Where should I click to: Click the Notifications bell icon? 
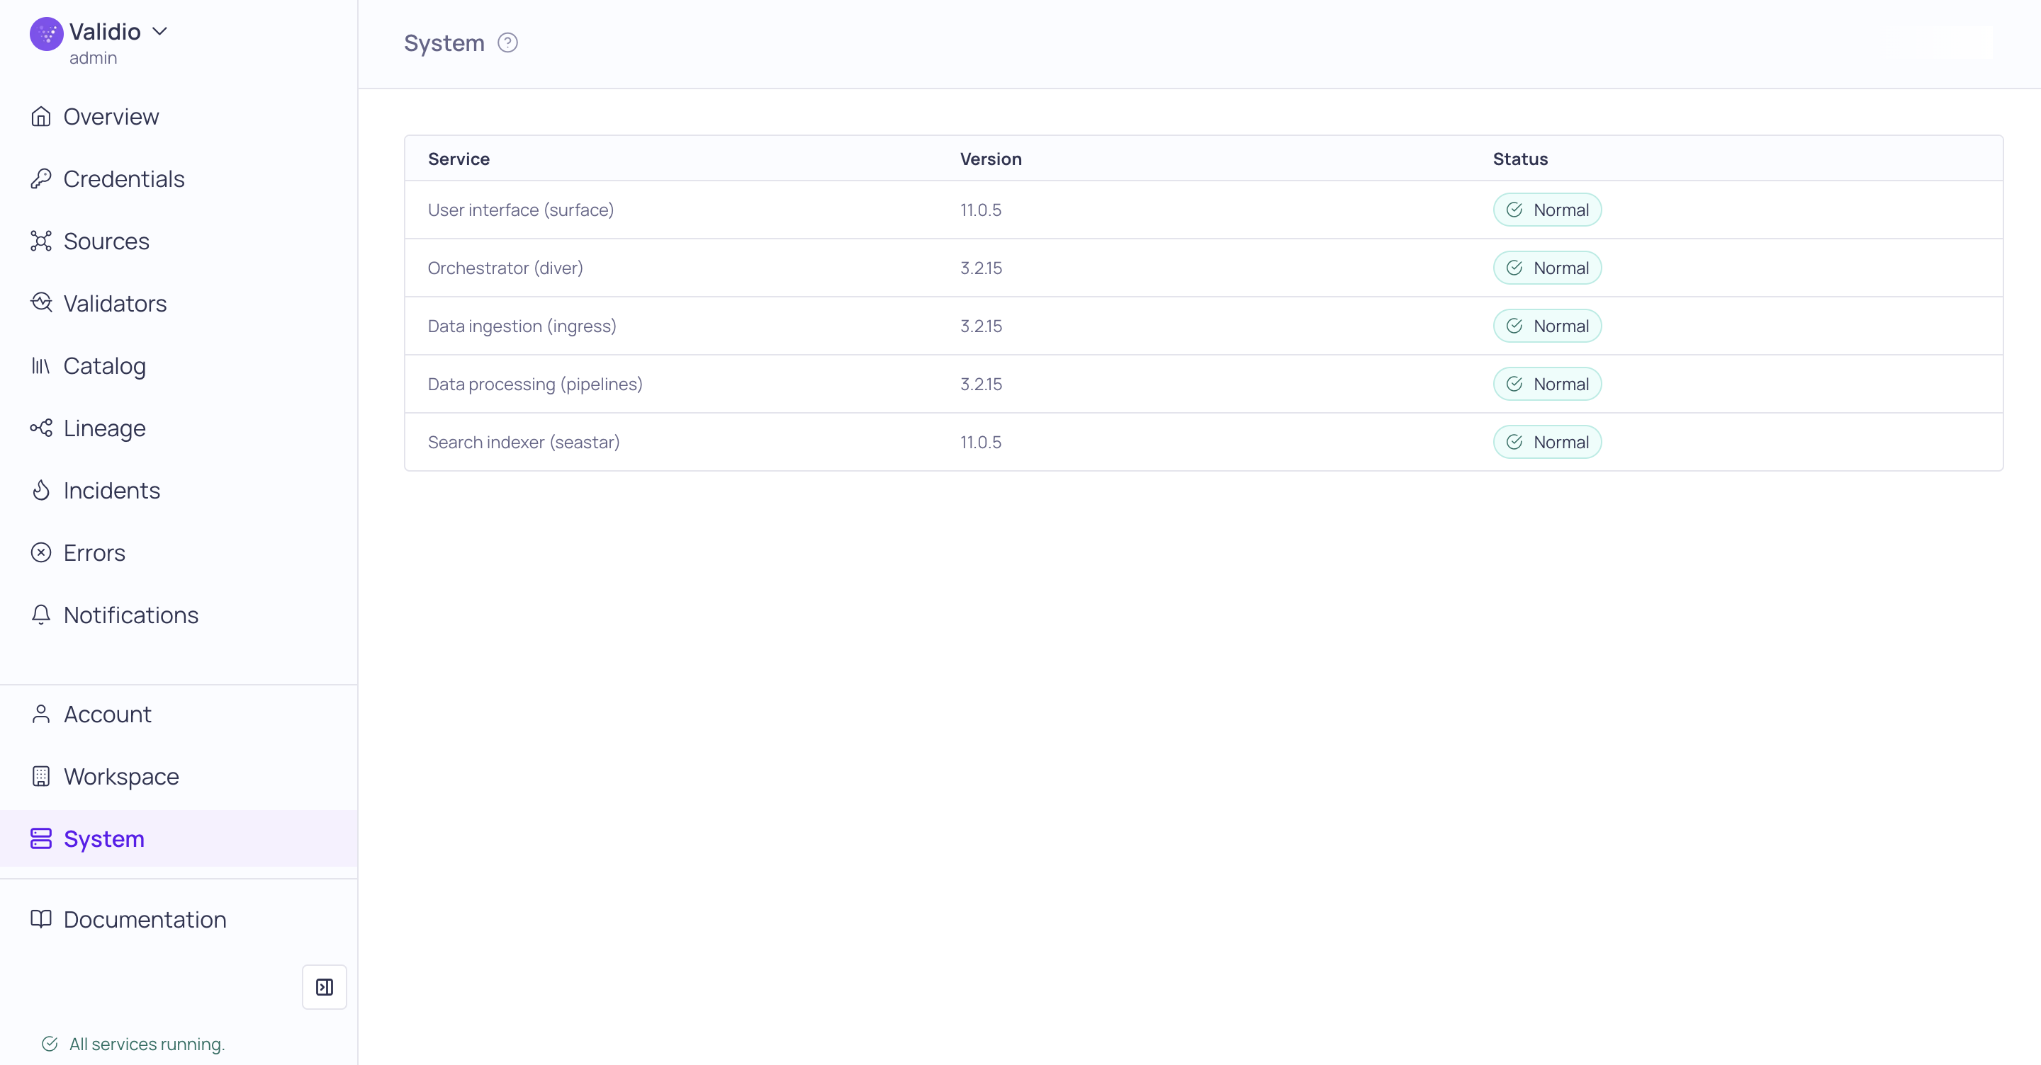tap(40, 615)
